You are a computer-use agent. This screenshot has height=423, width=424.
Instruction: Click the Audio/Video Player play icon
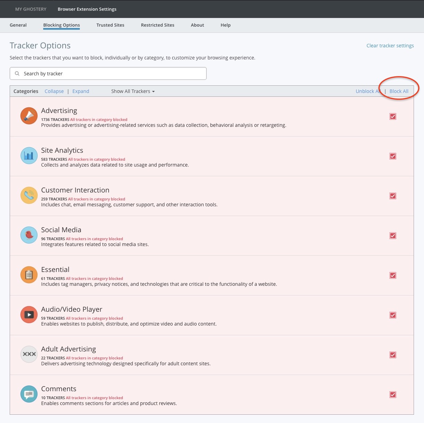(29, 314)
